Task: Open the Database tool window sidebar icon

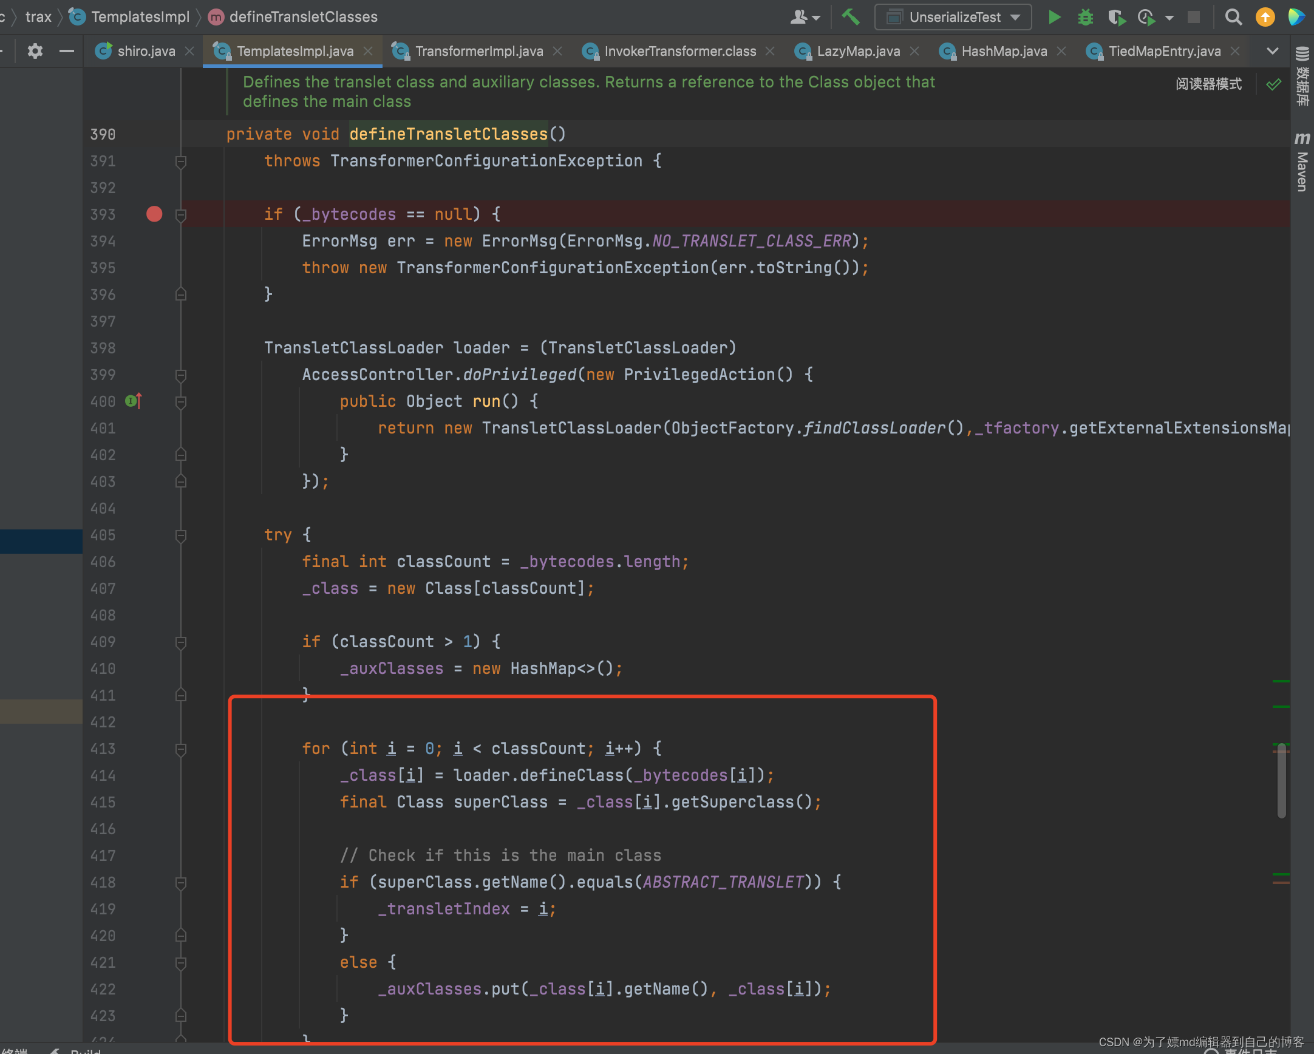Action: click(1302, 76)
